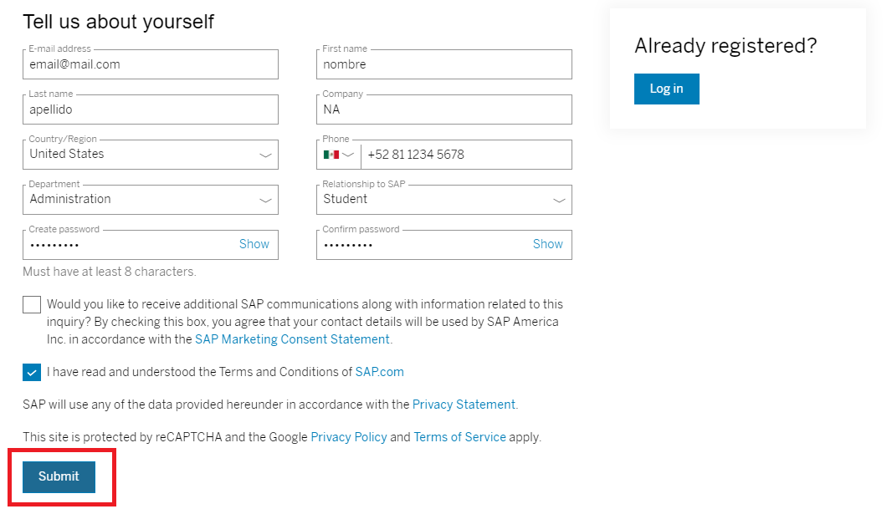
Task: Open the SAP Marketing Consent Statement link
Action: (292, 339)
